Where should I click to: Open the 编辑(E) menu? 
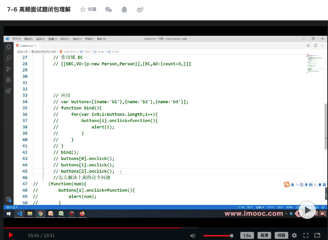pos(29,39)
